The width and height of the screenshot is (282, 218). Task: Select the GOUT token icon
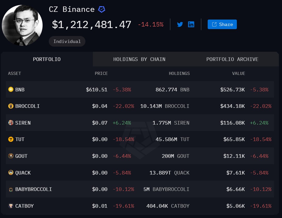[11, 156]
